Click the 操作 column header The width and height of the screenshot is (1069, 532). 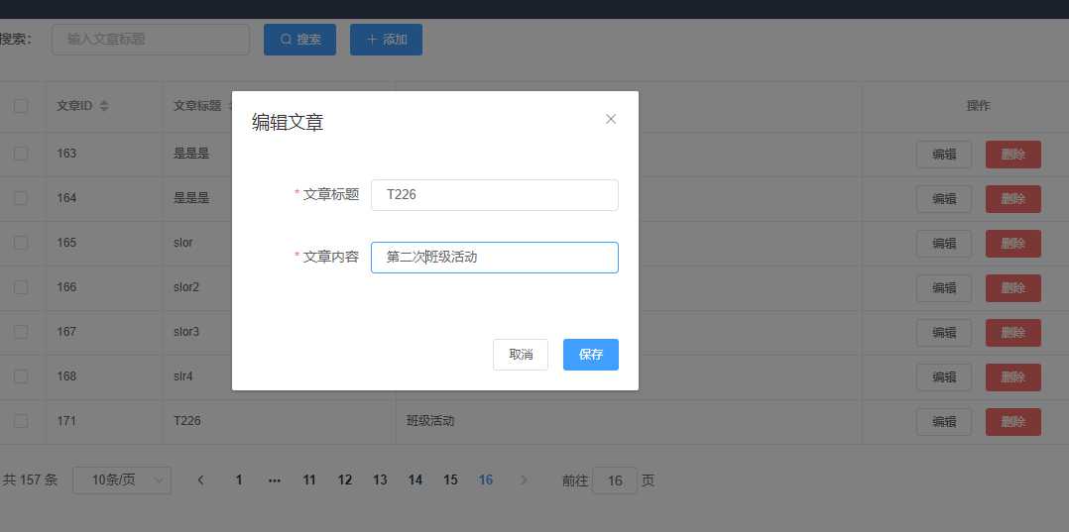coord(979,106)
